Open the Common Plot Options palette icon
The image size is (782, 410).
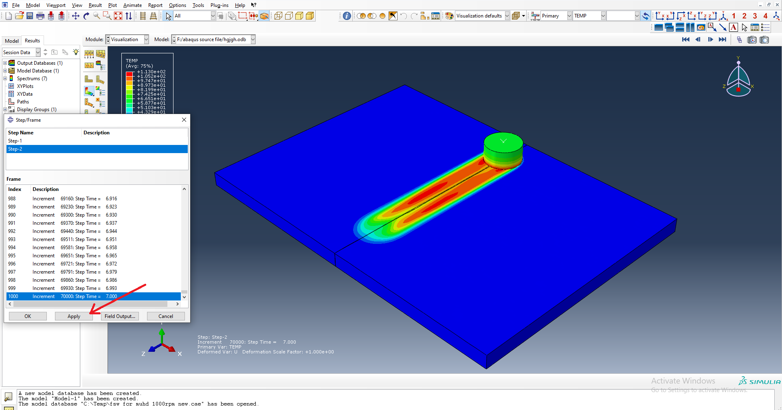(x=449, y=16)
